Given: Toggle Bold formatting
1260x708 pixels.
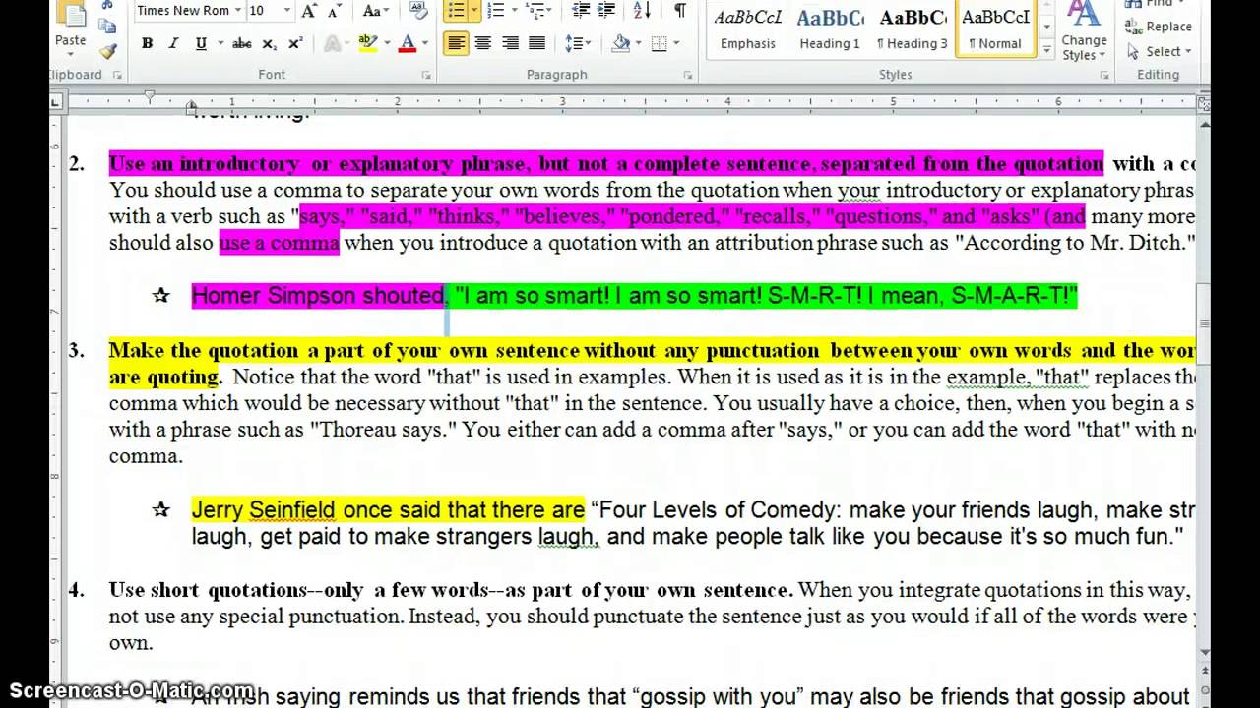Looking at the screenshot, I should coord(147,43).
